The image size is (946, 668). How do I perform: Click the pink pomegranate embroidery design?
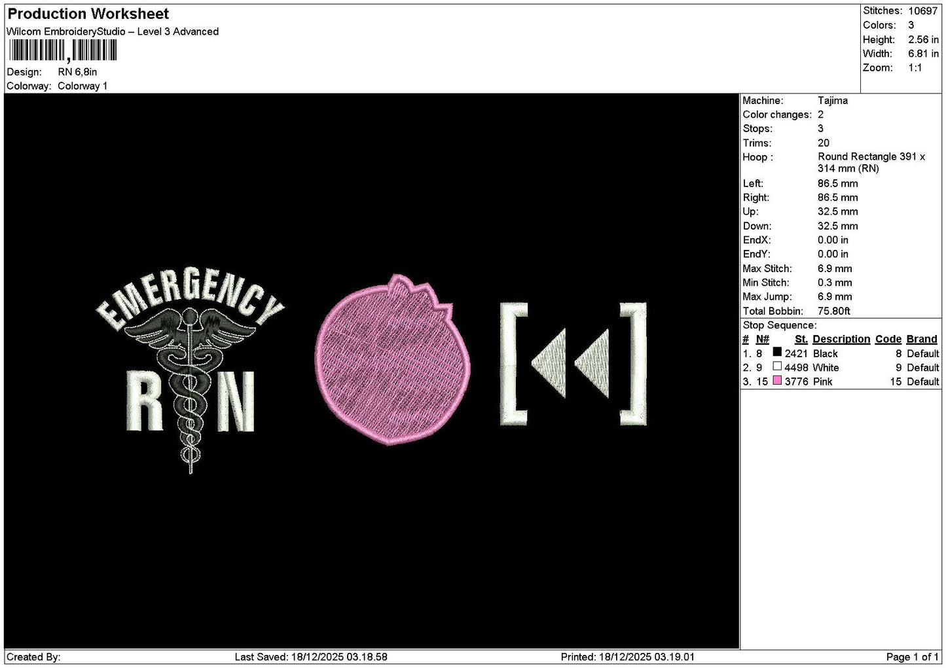(393, 360)
